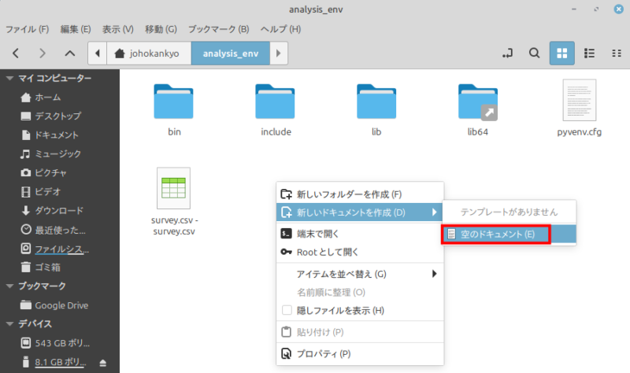Enable 隠しファイルを表示 checkbox
The width and height of the screenshot is (630, 373).
(x=287, y=311)
